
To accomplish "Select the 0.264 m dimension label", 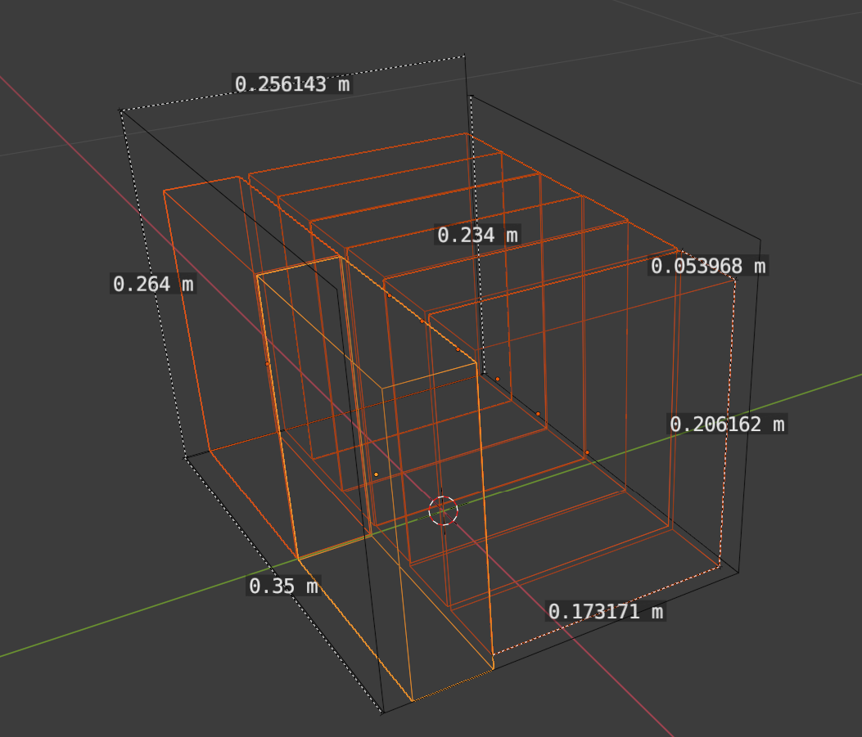I will point(153,284).
